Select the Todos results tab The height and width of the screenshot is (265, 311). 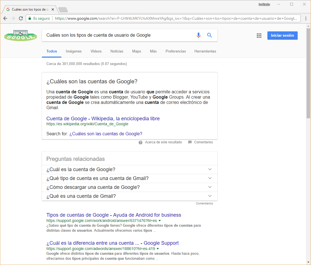[x=52, y=51]
